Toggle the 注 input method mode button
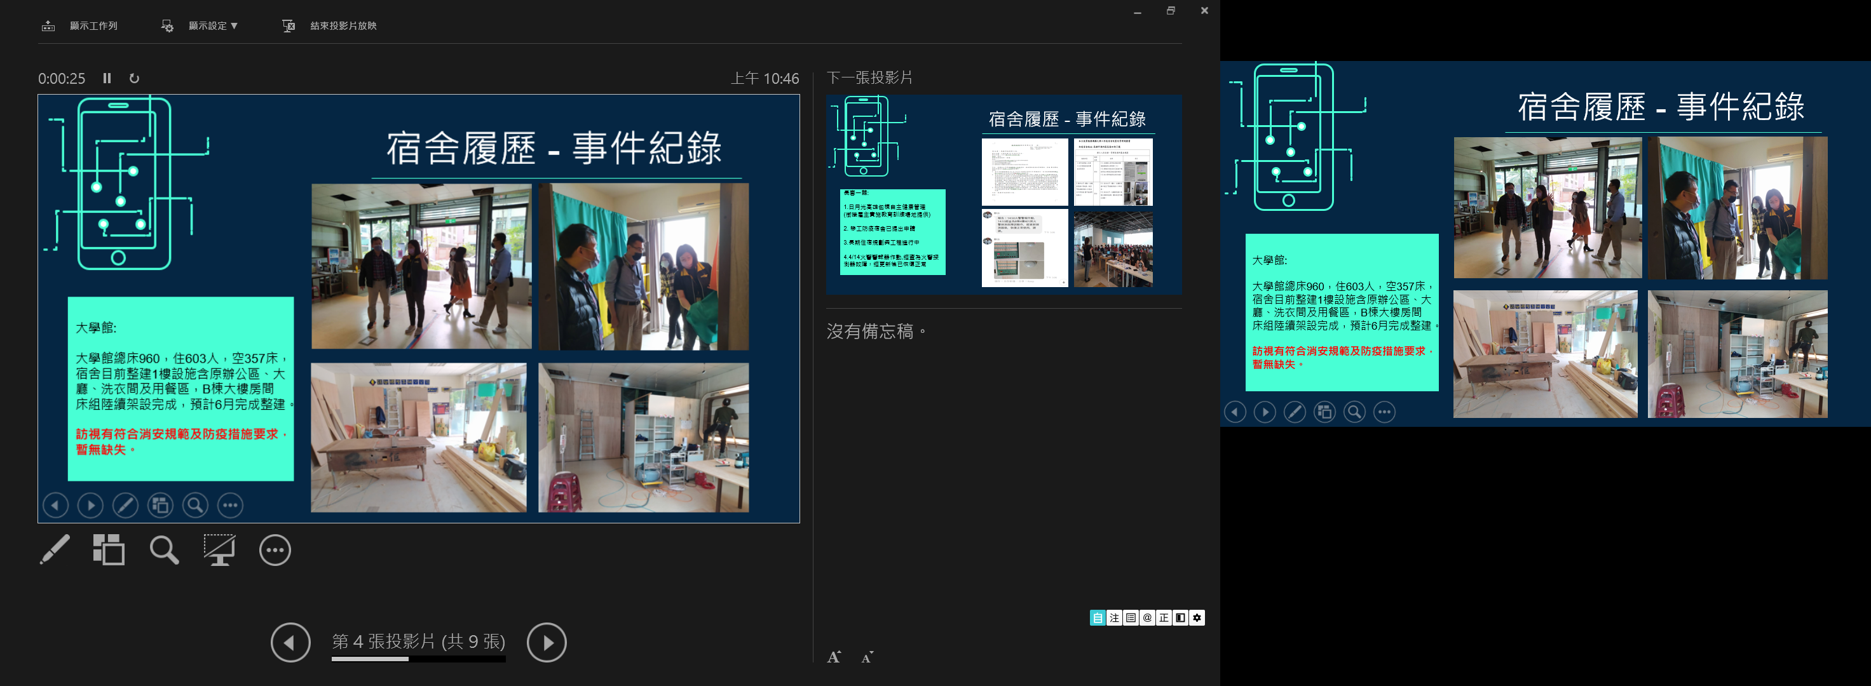The height and width of the screenshot is (686, 1871). click(x=1113, y=618)
